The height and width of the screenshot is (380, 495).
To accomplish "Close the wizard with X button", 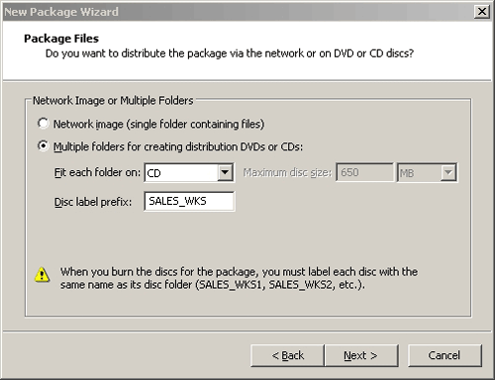I will [481, 12].
